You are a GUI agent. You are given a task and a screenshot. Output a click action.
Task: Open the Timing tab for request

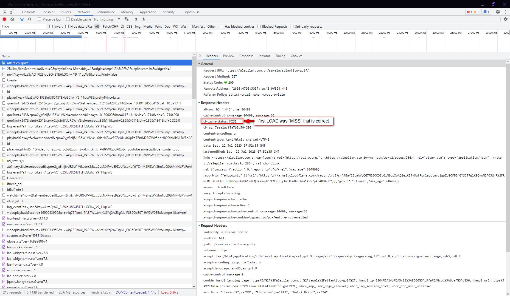click(x=280, y=56)
